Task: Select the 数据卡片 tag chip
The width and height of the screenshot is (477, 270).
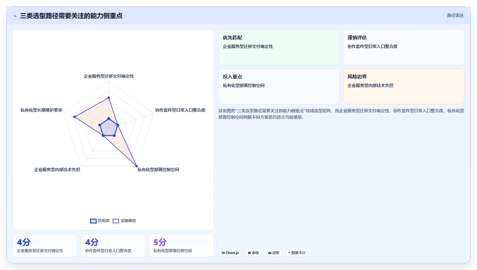Action: [297, 253]
